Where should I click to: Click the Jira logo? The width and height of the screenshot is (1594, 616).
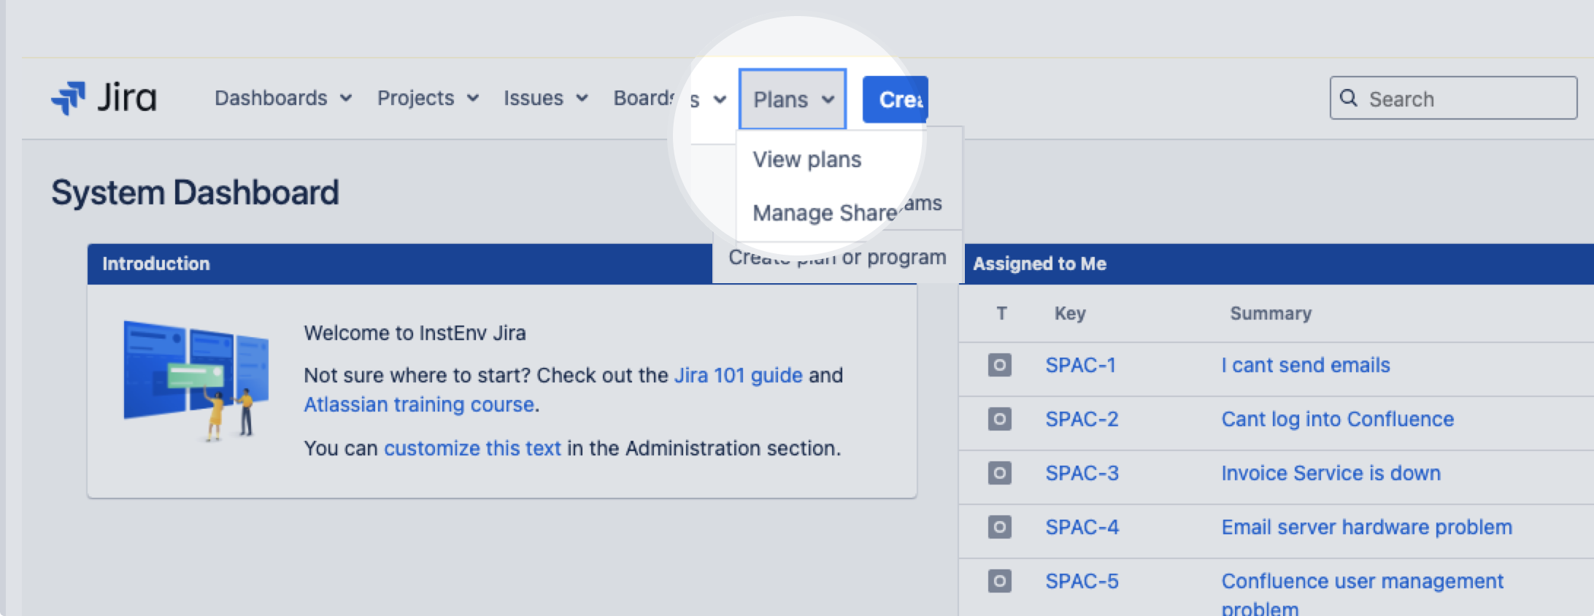point(104,98)
